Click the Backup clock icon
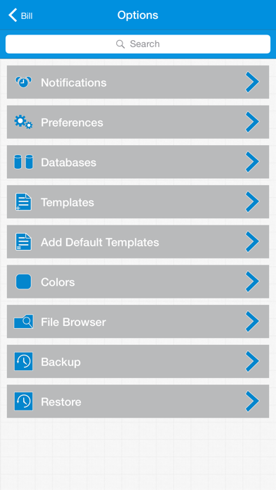Image resolution: width=276 pixels, height=490 pixels. pyautogui.click(x=23, y=362)
